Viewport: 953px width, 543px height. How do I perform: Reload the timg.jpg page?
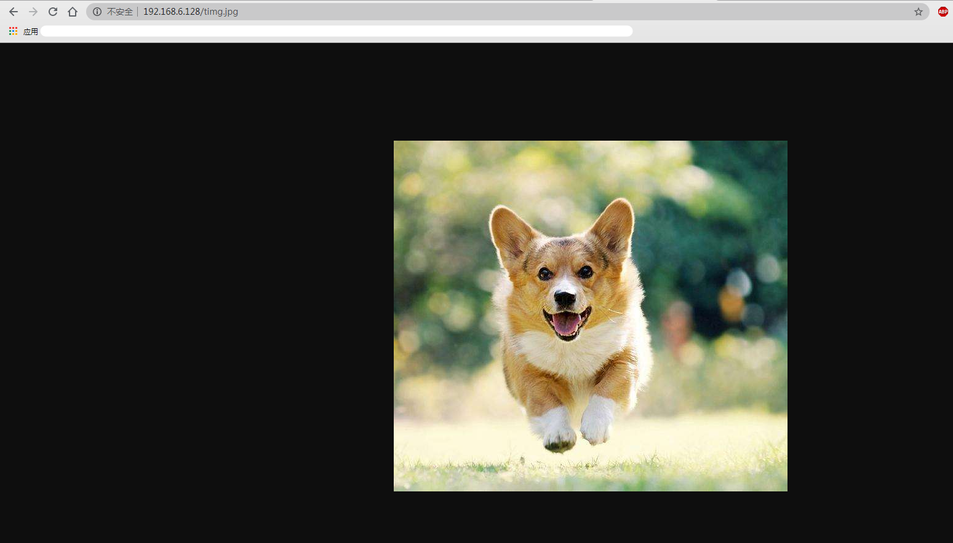[53, 12]
